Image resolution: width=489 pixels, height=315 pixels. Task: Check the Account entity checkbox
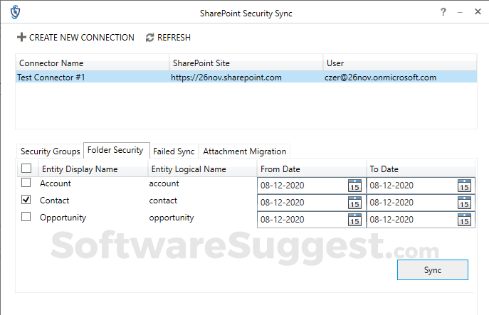click(x=26, y=183)
